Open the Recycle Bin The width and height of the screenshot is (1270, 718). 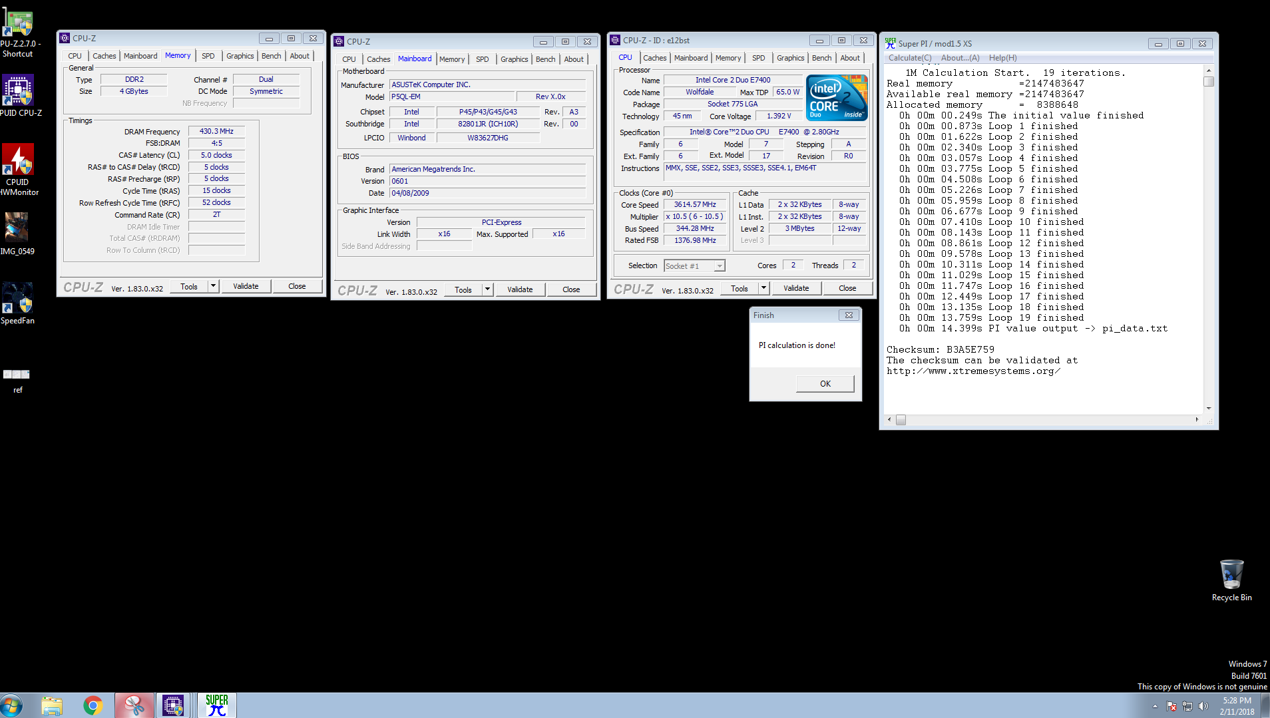[x=1231, y=580]
